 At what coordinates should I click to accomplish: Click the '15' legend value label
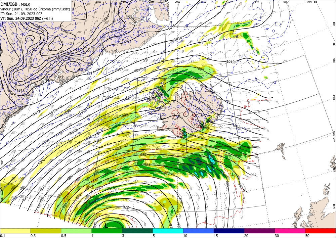pyautogui.click(x=216, y=236)
